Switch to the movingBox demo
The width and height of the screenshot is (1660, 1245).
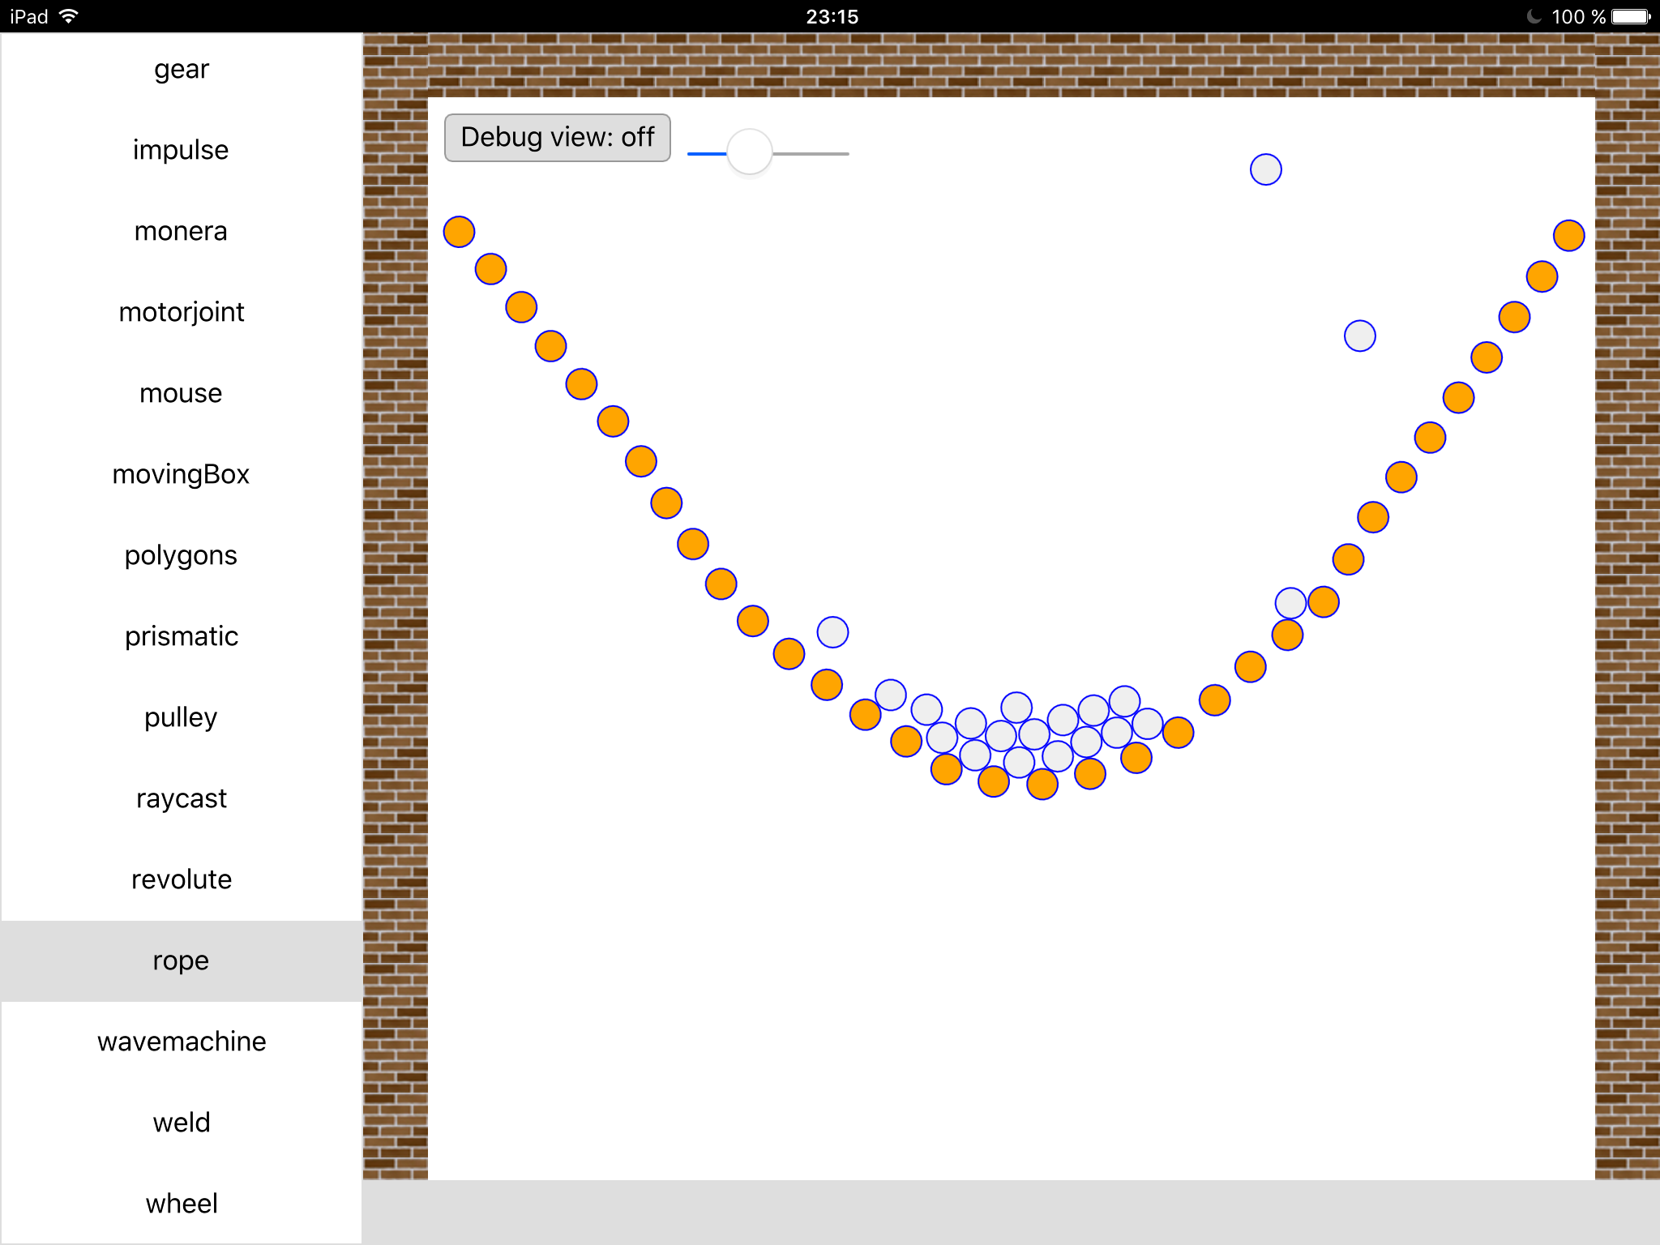[182, 475]
